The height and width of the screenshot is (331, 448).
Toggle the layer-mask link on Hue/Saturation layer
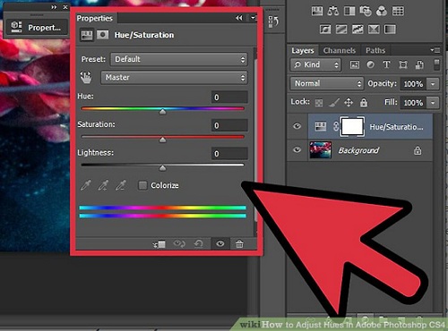click(x=336, y=126)
